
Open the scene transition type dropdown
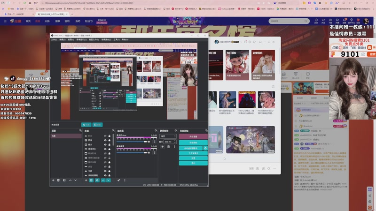point(168,136)
